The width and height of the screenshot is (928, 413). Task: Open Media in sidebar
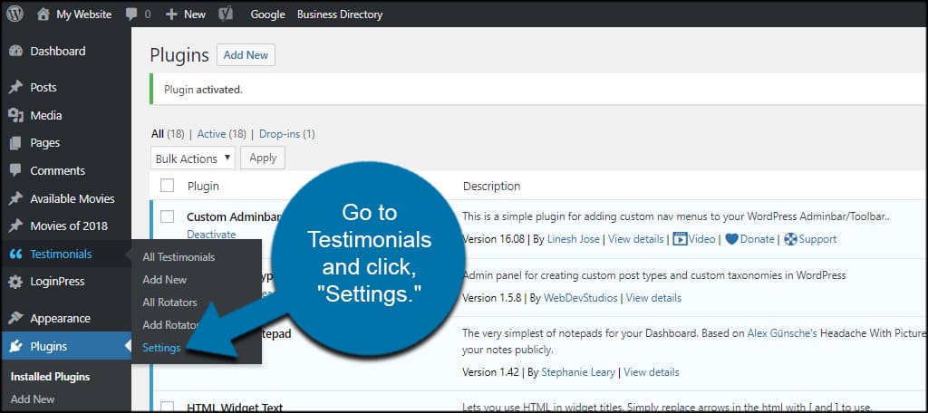46,115
